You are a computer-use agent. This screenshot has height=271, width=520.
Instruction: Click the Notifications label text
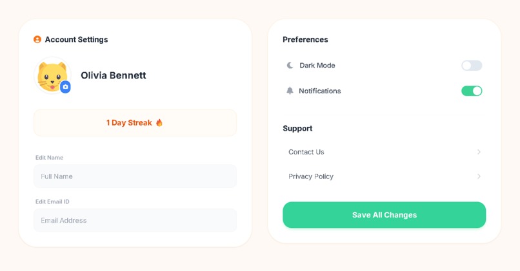(320, 91)
